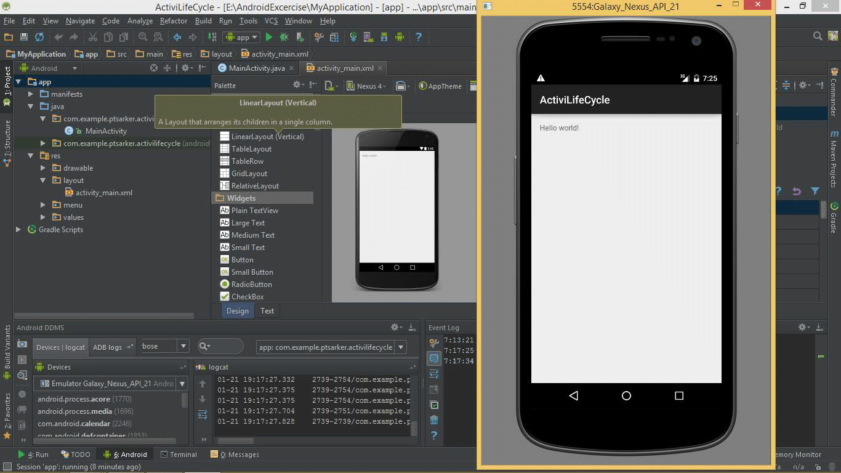Click the Collapse All icon in Project panel
The image size is (841, 473).
click(167, 68)
